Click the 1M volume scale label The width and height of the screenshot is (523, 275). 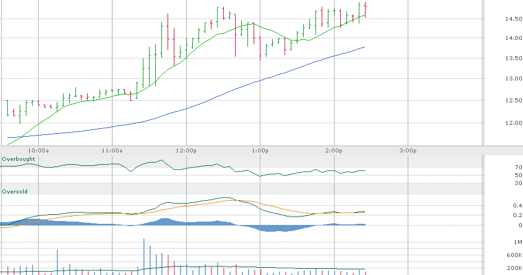[518, 242]
